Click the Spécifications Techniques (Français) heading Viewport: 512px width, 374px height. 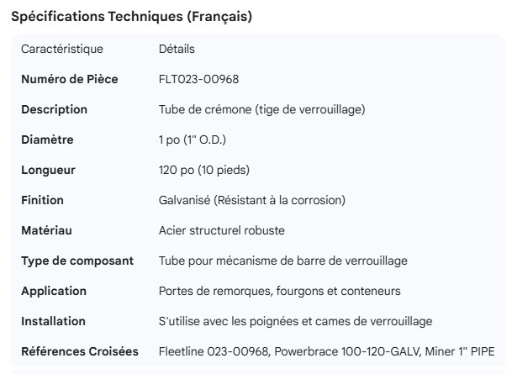131,17
